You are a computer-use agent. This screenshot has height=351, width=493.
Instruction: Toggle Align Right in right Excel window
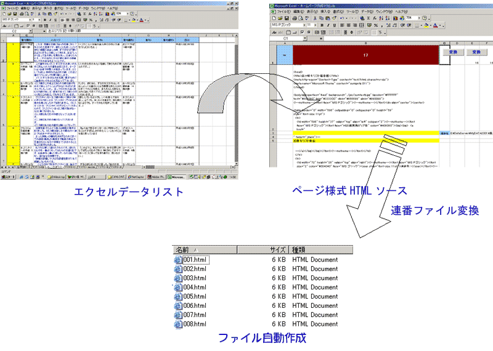coord(355,25)
